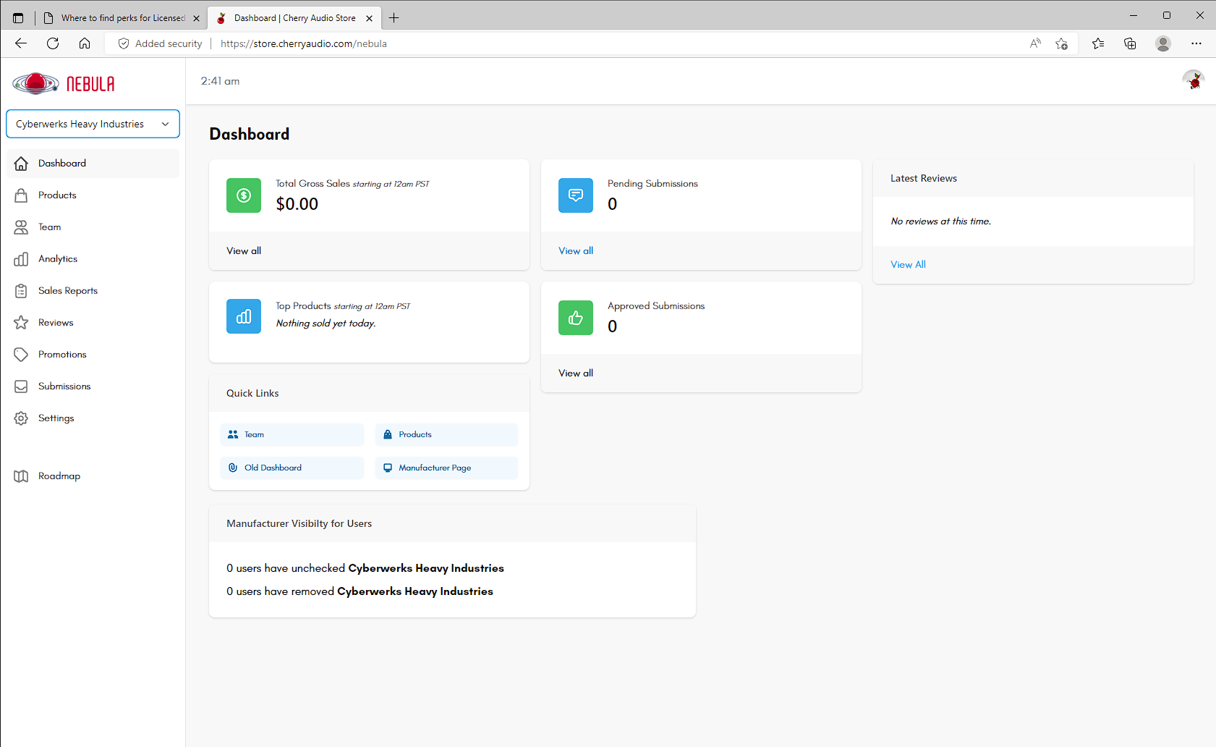Click the $0.00 gross sales value
Viewport: 1216px width, 747px height.
click(297, 204)
